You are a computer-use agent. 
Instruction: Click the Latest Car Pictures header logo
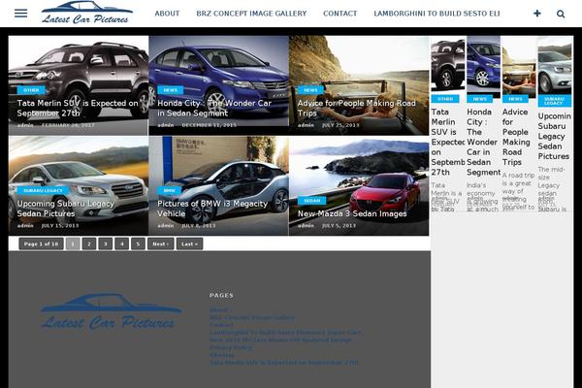86,13
